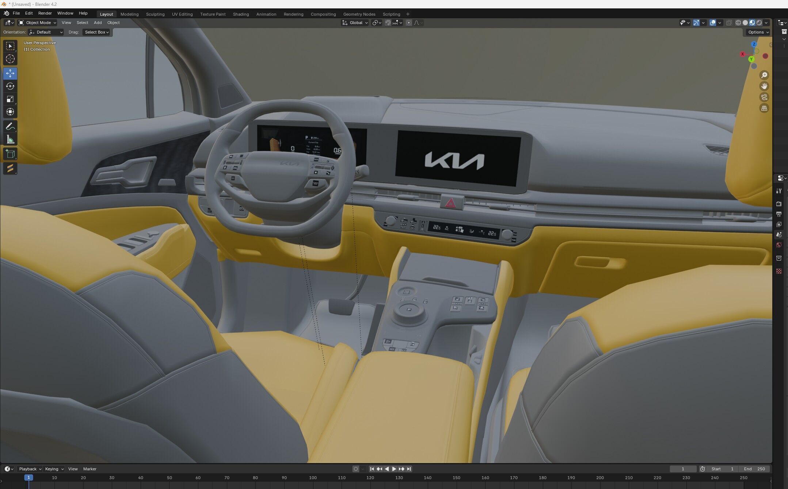Viewport: 788px width, 489px height.
Task: Click the red X axis on the gizmo
Action: click(742, 54)
